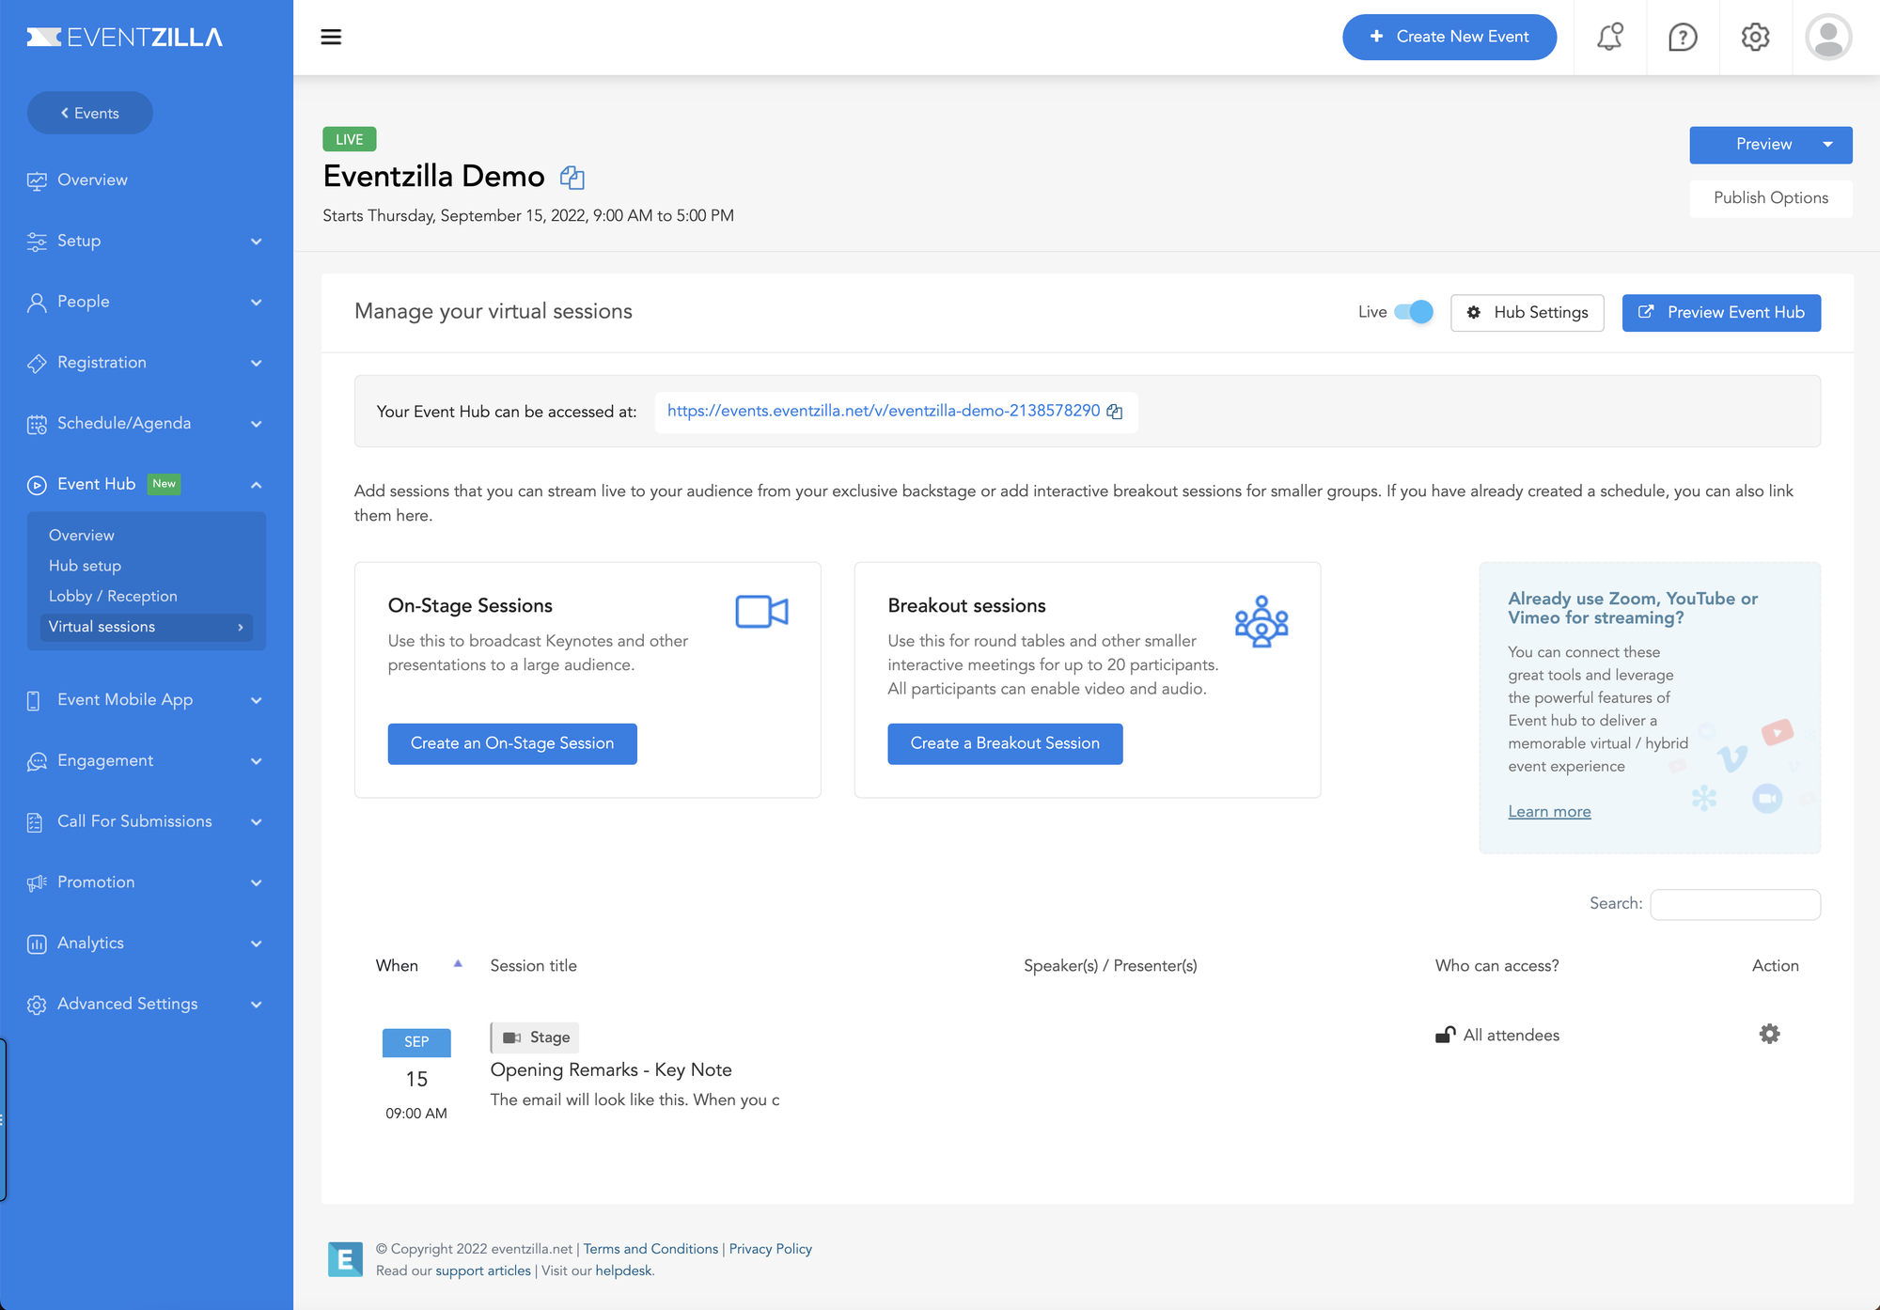Copy event link icon beside Eventzilla Demo

click(x=572, y=177)
